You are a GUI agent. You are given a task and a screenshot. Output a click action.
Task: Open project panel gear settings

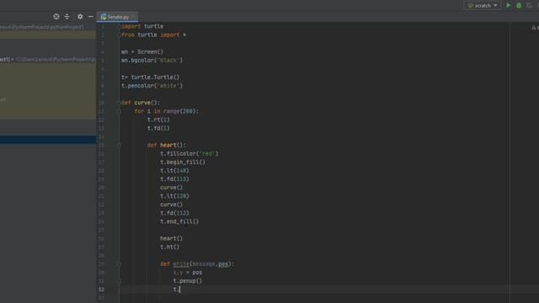click(x=80, y=17)
